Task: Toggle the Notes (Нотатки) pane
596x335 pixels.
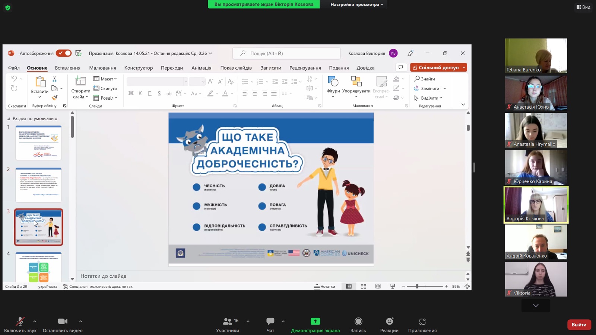Action: coord(324,286)
